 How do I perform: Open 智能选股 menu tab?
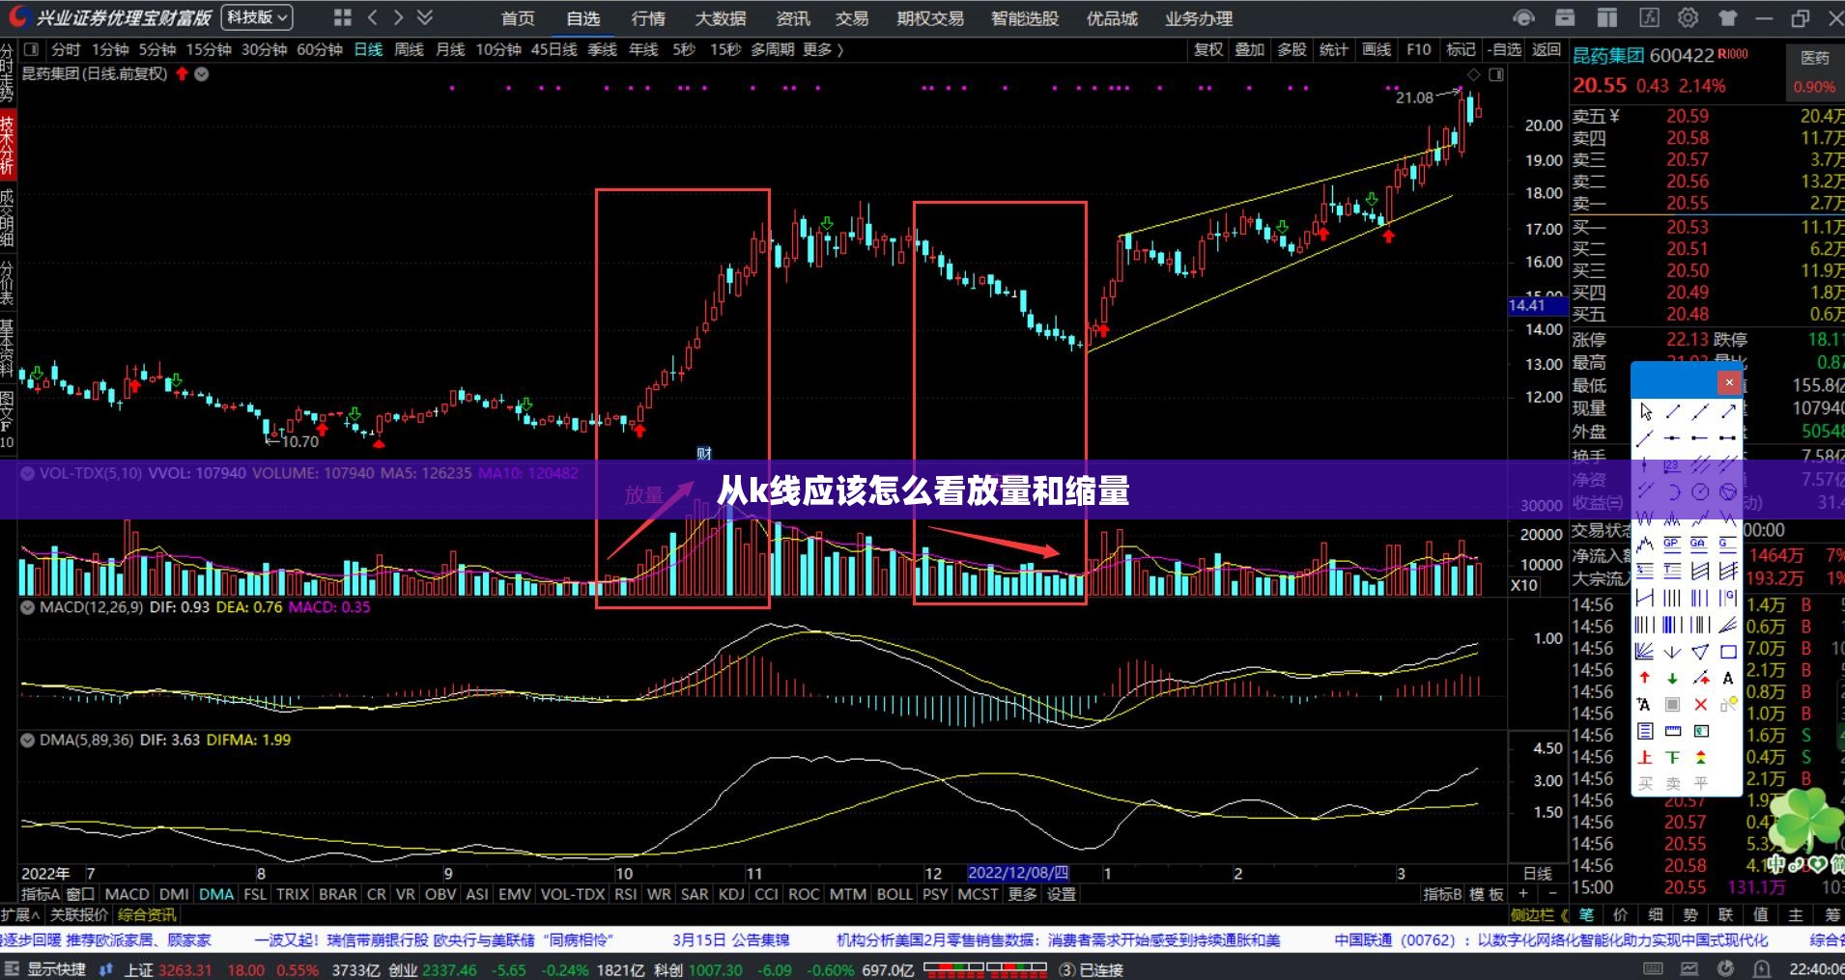click(x=1025, y=18)
